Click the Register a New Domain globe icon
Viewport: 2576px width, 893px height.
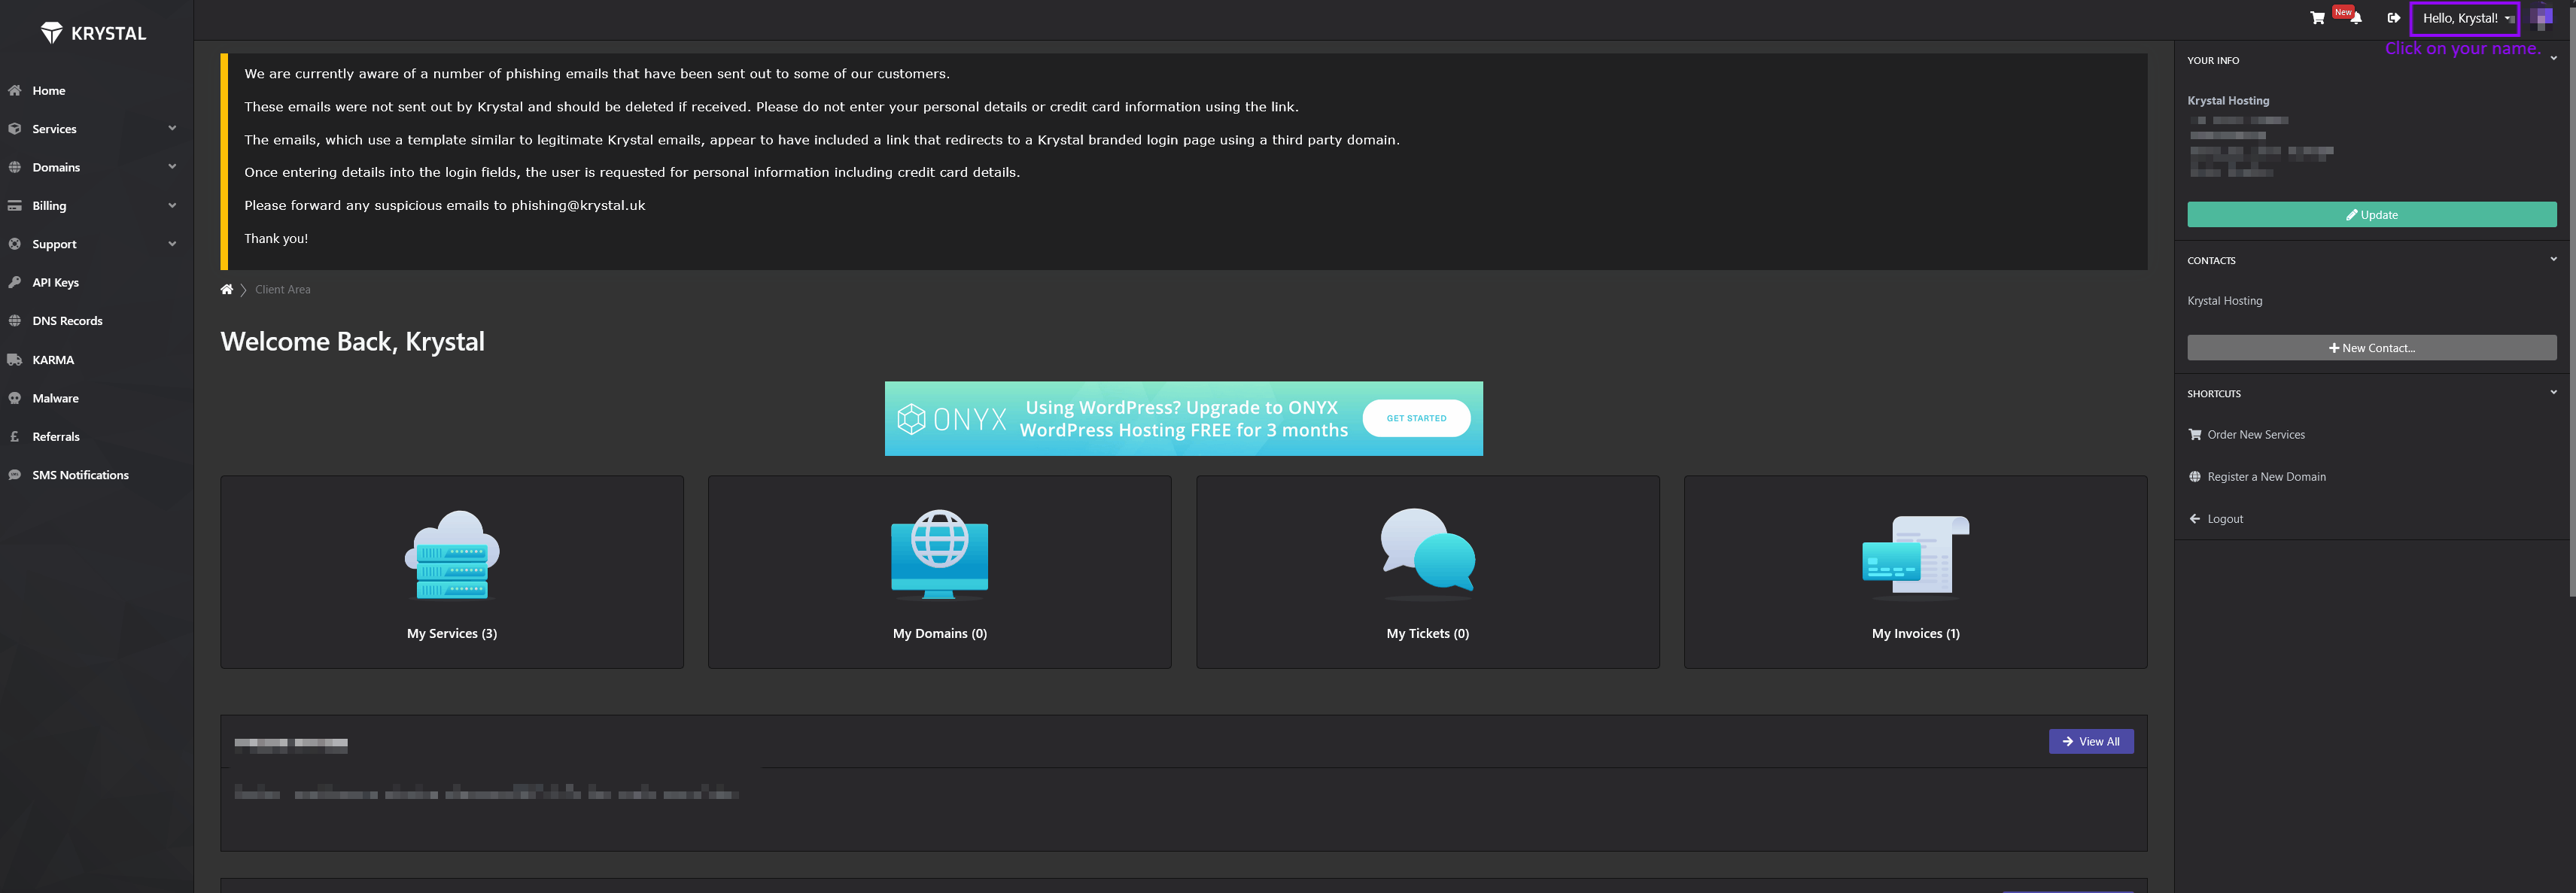coord(2194,477)
